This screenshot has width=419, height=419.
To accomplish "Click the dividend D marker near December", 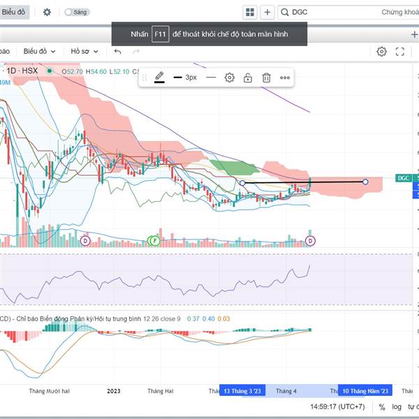I will click(x=85, y=241).
